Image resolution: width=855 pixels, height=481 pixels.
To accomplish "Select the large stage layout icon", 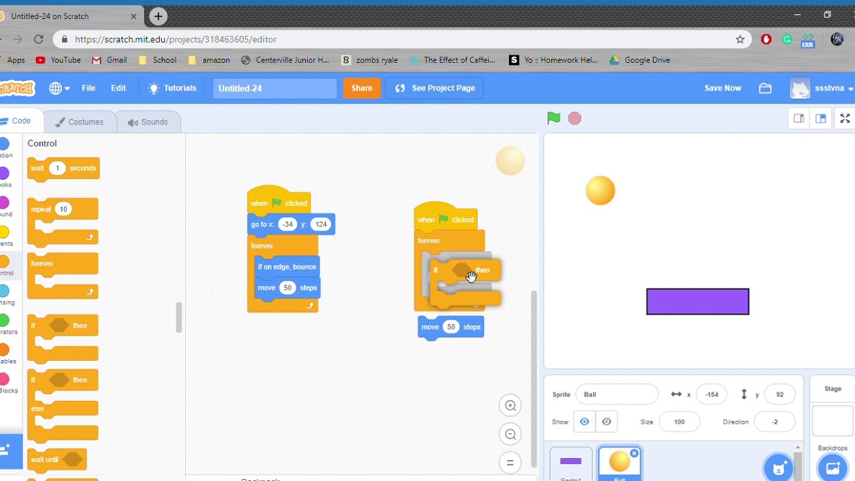I will pyautogui.click(x=821, y=118).
